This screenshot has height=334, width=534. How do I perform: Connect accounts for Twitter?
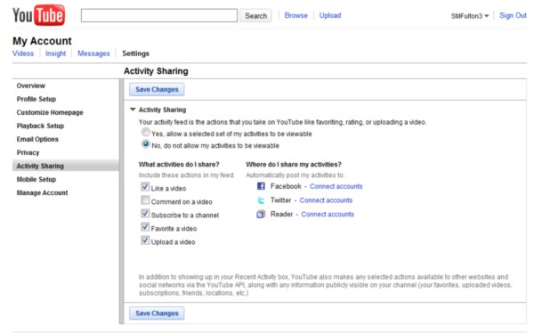click(x=326, y=200)
